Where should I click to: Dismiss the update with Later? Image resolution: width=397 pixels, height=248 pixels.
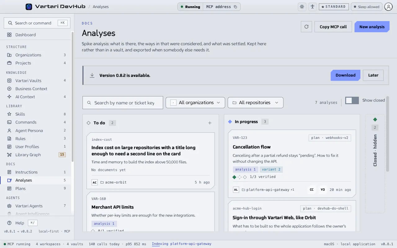[373, 75]
